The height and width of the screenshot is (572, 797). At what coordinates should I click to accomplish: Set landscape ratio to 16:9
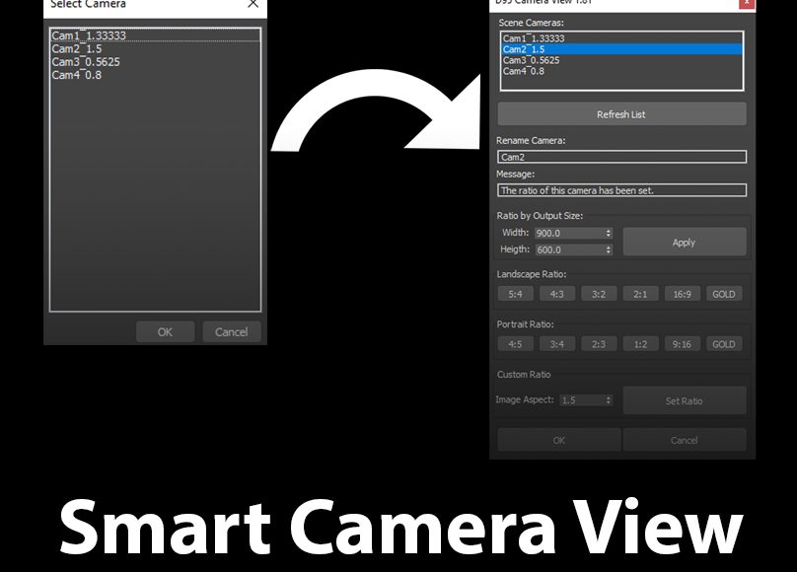coord(682,294)
